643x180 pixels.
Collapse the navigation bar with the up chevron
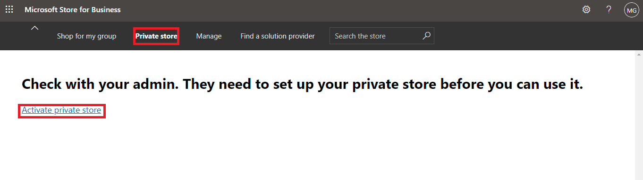[x=34, y=28]
